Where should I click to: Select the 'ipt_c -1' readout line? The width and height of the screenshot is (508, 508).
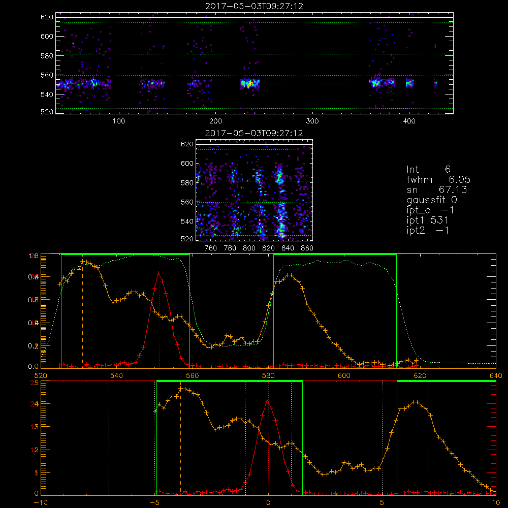point(431,210)
